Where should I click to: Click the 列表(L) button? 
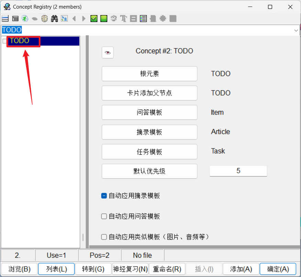pyautogui.click(x=56, y=269)
